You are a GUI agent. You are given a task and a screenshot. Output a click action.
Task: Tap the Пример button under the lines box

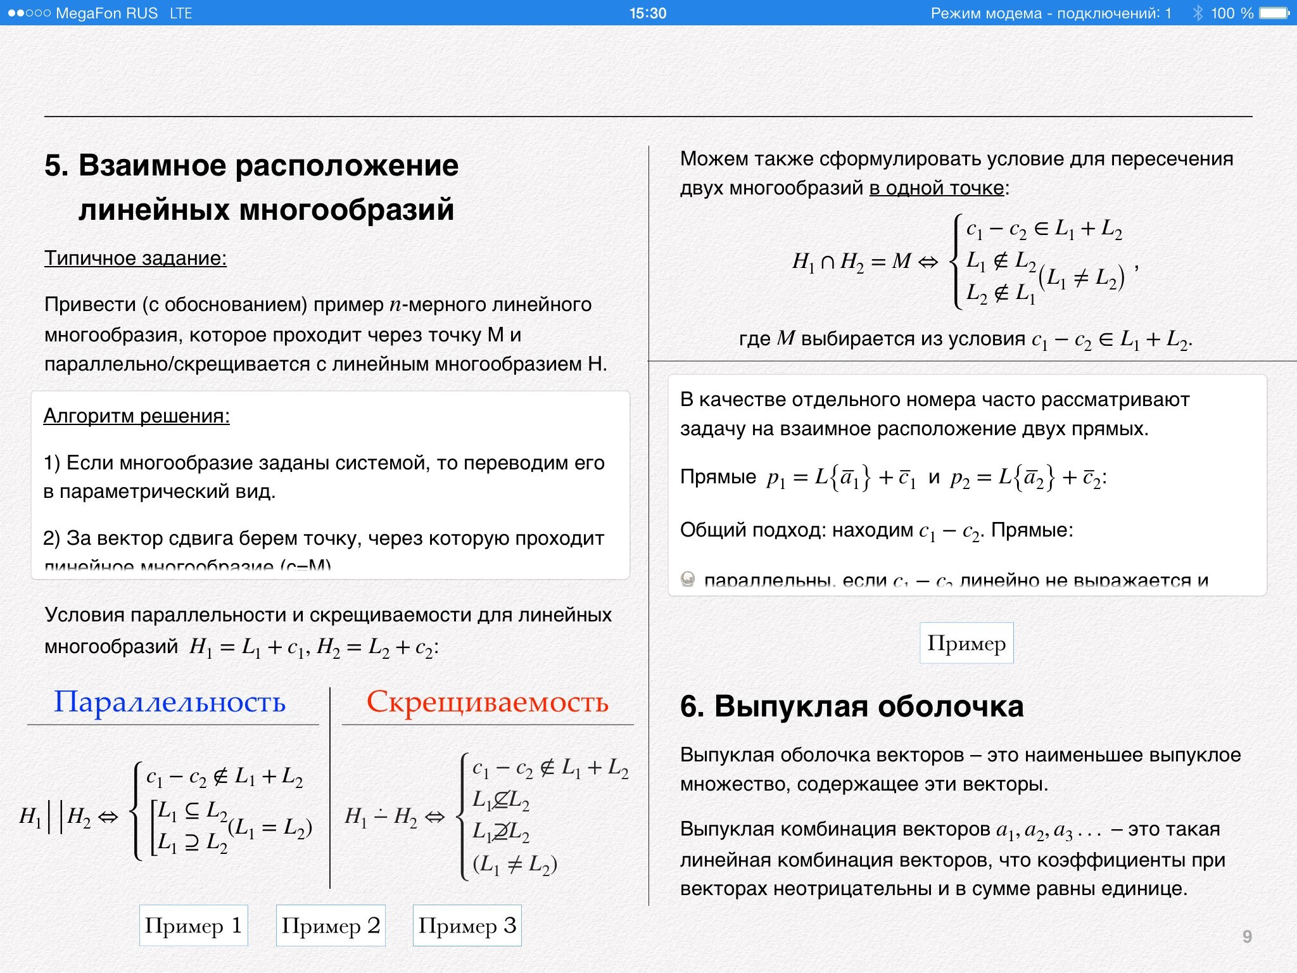tap(966, 643)
